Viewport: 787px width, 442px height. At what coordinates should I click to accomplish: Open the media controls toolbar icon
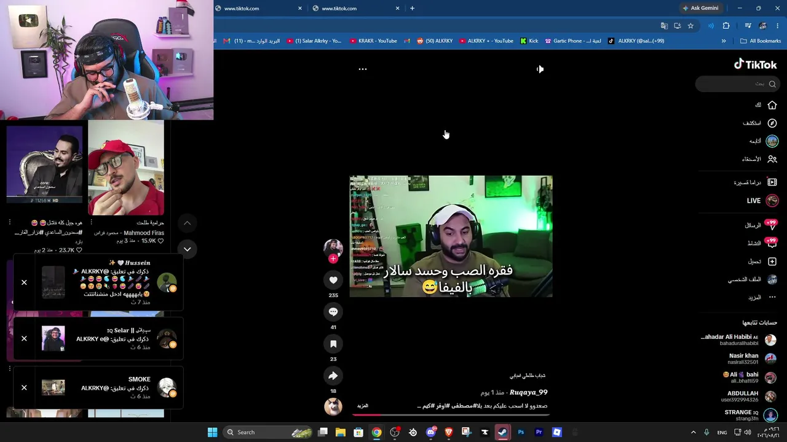coord(748,26)
